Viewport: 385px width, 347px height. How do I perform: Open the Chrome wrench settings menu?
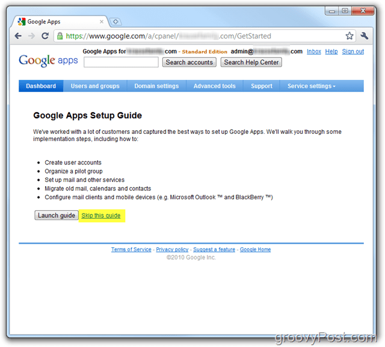point(365,36)
